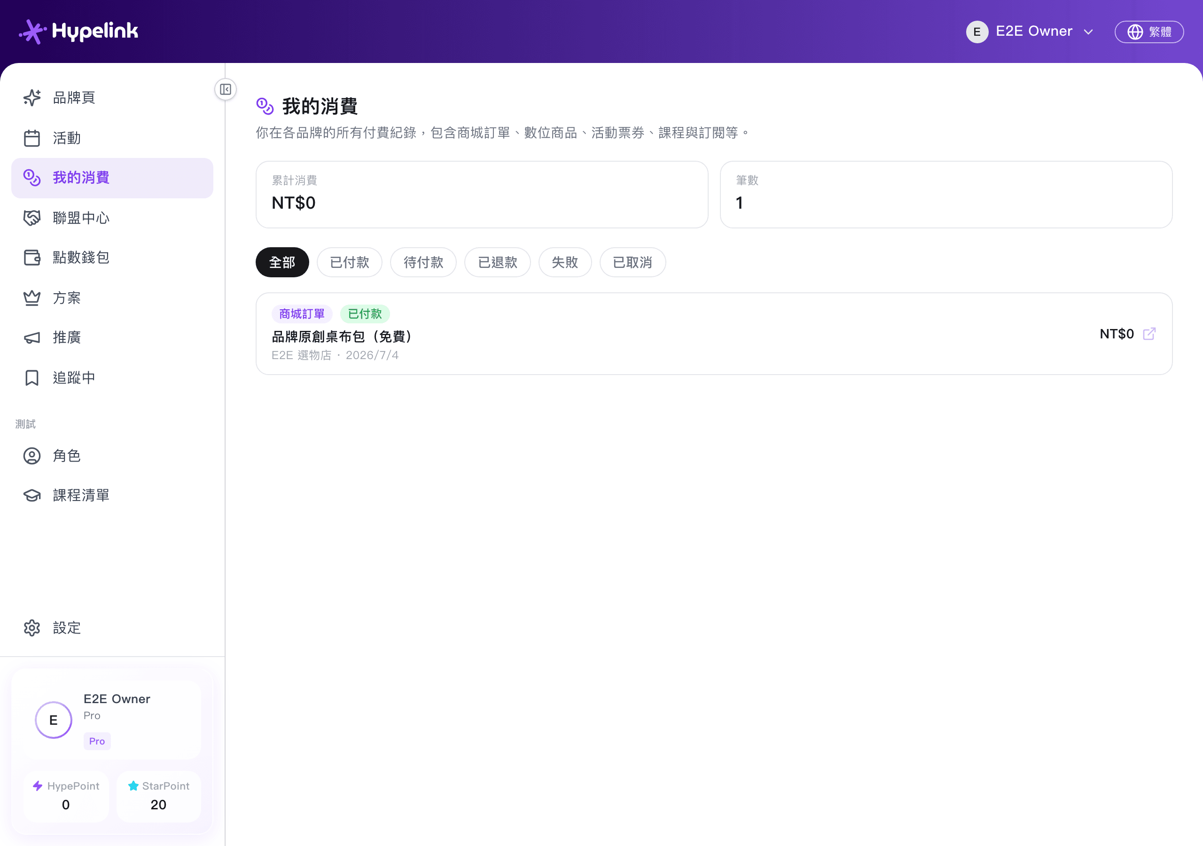The height and width of the screenshot is (846, 1203).
Task: Go to 方案 page
Action: coord(112,298)
